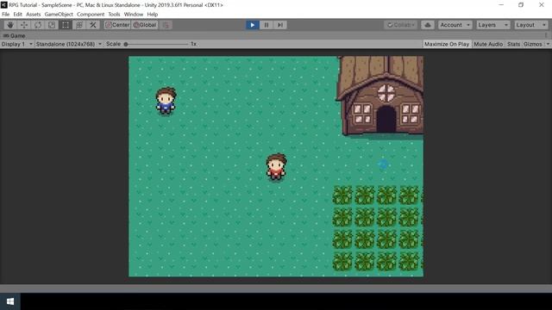The height and width of the screenshot is (310, 552).
Task: Open the Game tab panel options menu
Action: [x=546, y=35]
